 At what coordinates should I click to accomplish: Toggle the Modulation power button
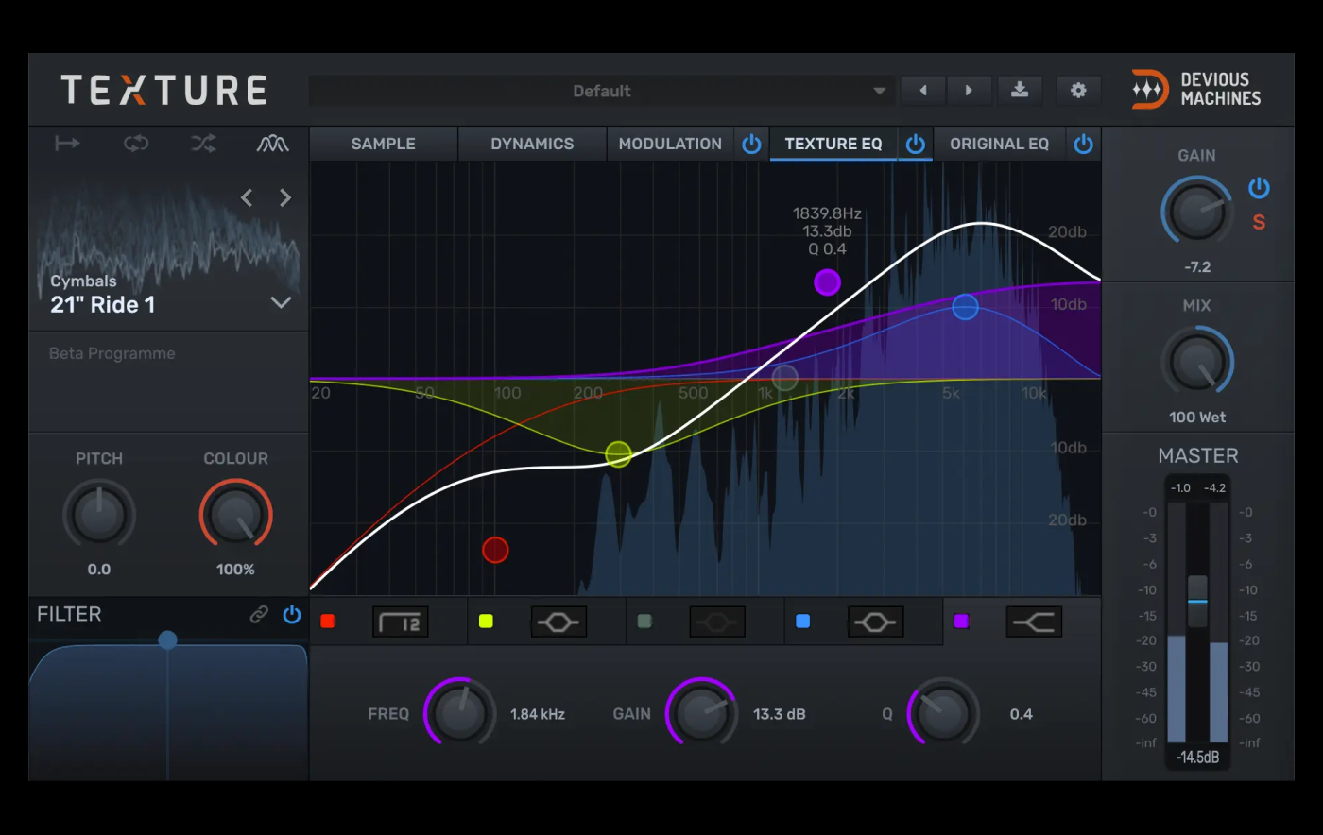pyautogui.click(x=751, y=144)
